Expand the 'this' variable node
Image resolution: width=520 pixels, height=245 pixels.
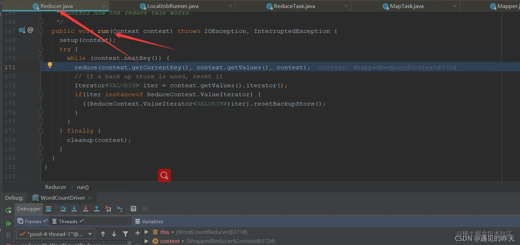(146, 232)
